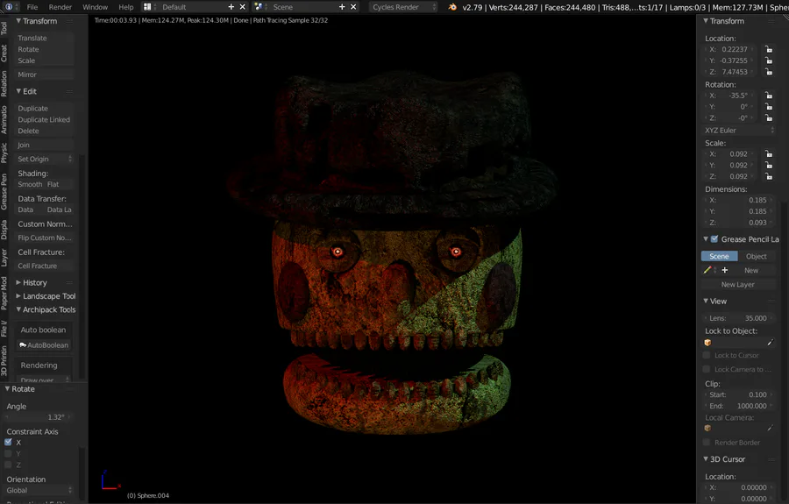The image size is (789, 504).
Task: Enable Lock Camera to View checkbox
Action: [x=707, y=369]
